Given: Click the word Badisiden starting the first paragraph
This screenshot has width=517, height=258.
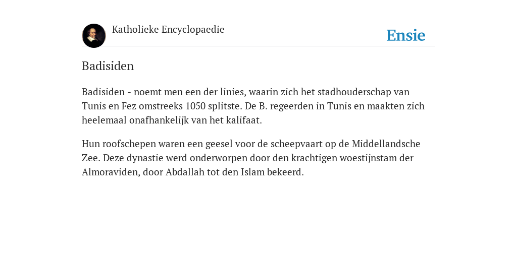Looking at the screenshot, I should [103, 92].
